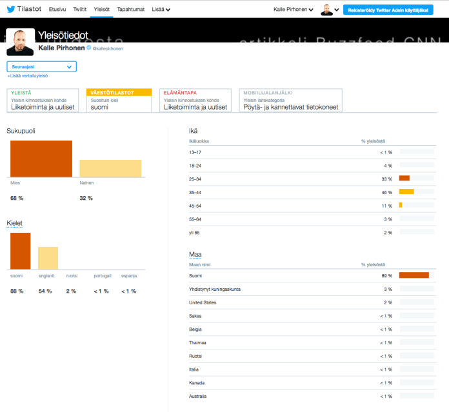Open the Elämäntapa tab
Screen dimensions: 449x412
click(195, 101)
